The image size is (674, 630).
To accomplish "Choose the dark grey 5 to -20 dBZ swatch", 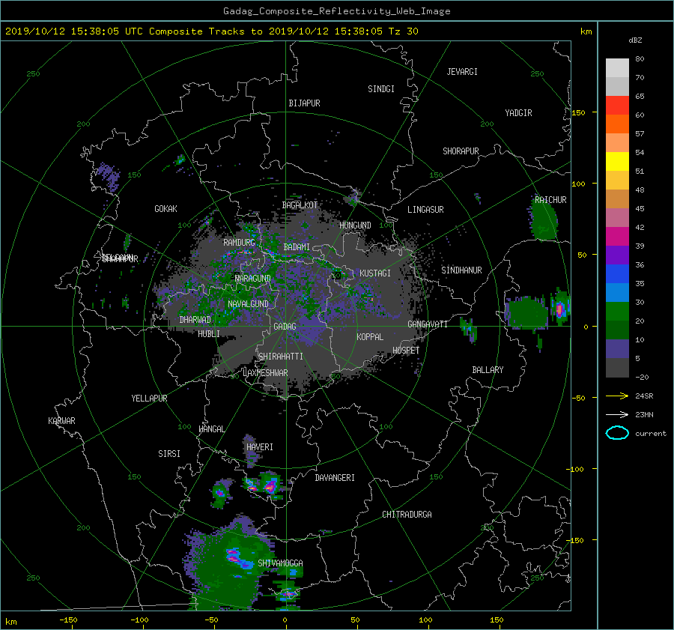I will click(x=617, y=368).
